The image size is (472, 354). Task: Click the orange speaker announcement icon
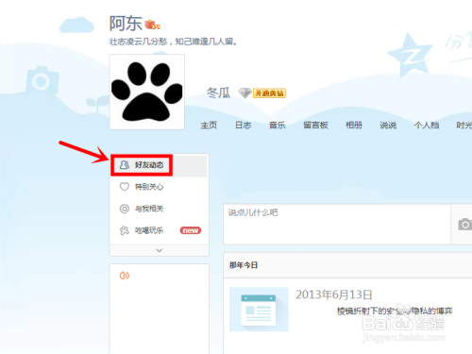125,276
